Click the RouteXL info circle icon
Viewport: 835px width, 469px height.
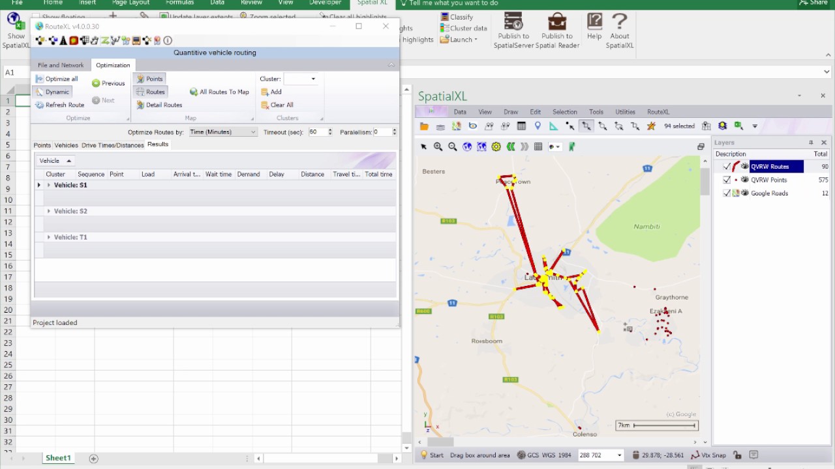coord(168,40)
